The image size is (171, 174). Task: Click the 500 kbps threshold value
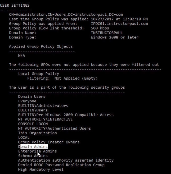pos(100,28)
